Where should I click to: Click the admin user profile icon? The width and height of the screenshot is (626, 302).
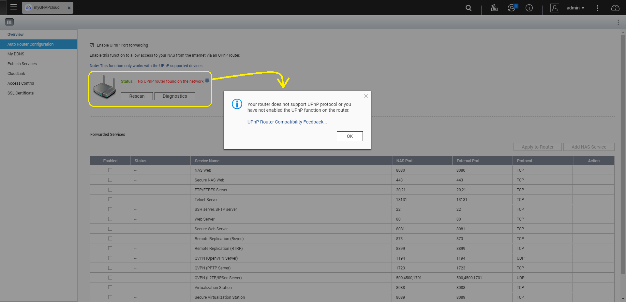click(x=555, y=7)
